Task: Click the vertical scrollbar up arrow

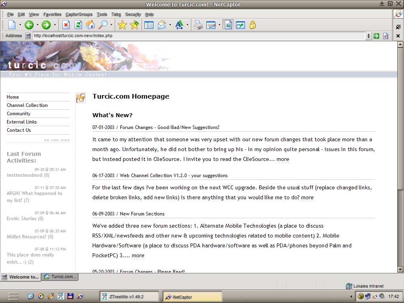Action: point(400,45)
